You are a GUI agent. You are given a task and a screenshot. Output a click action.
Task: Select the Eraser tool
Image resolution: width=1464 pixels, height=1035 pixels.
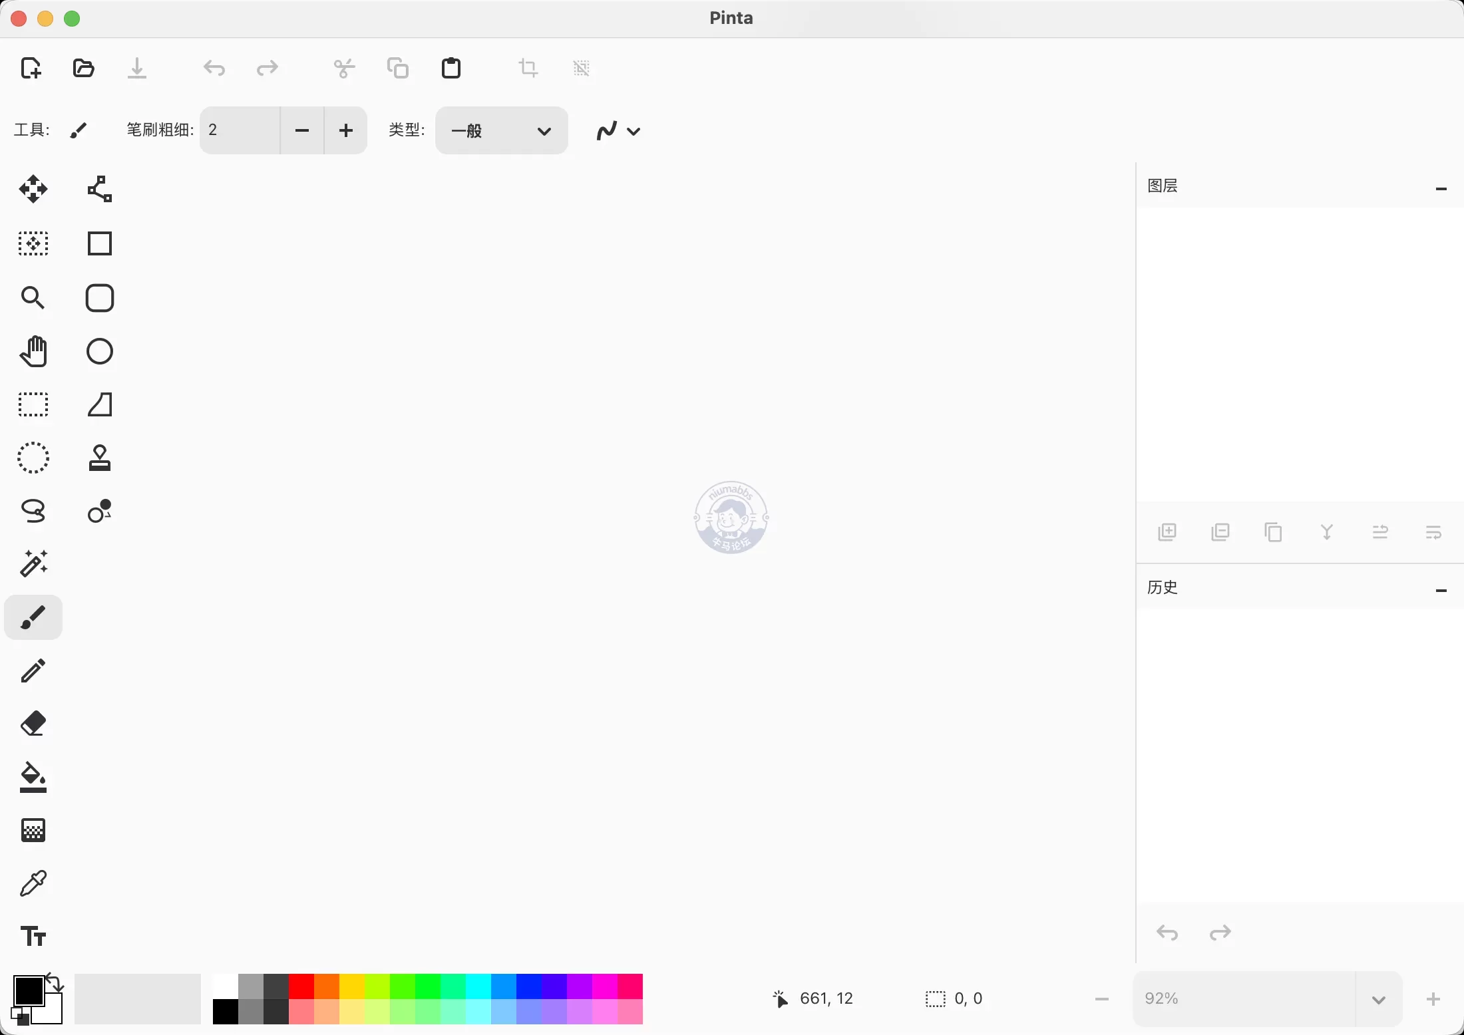pyautogui.click(x=33, y=724)
